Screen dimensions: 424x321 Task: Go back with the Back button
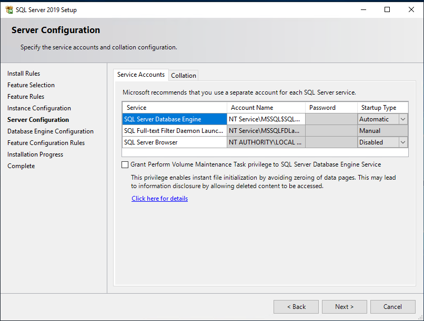click(x=296, y=307)
